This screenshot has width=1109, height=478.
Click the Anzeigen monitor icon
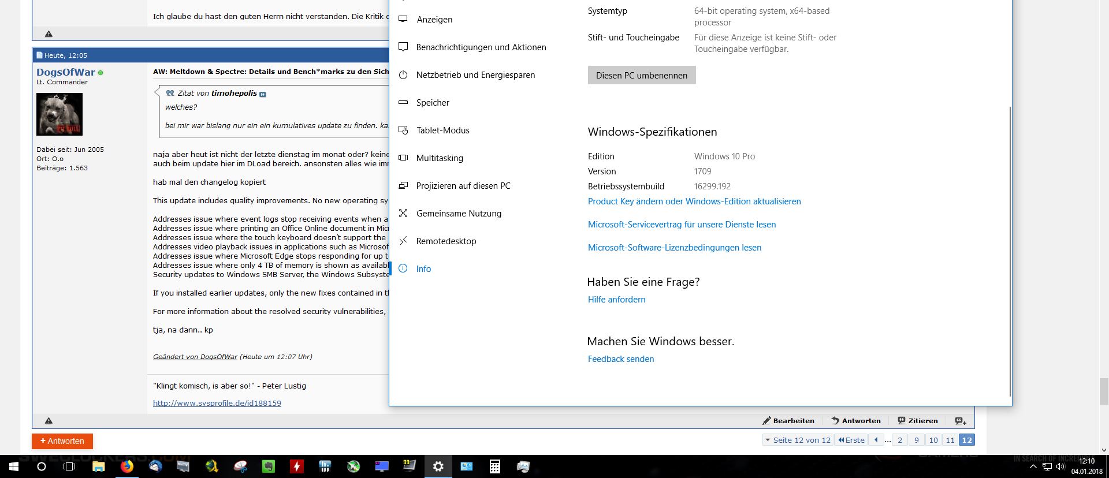(403, 20)
